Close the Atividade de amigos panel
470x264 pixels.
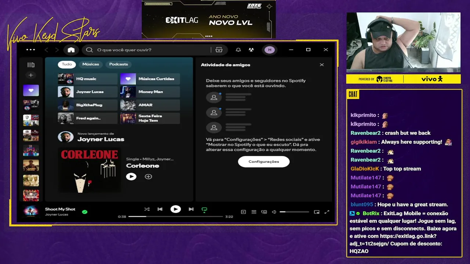pyautogui.click(x=322, y=65)
